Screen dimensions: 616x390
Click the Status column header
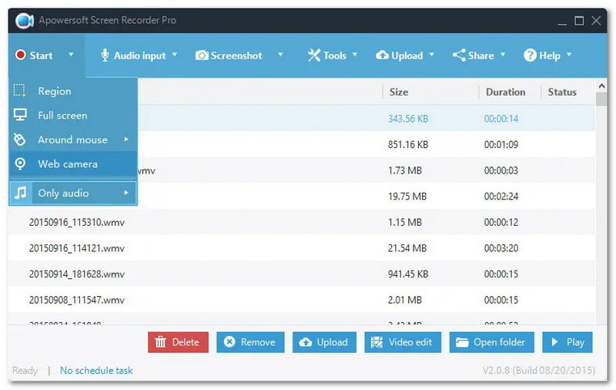tap(562, 92)
